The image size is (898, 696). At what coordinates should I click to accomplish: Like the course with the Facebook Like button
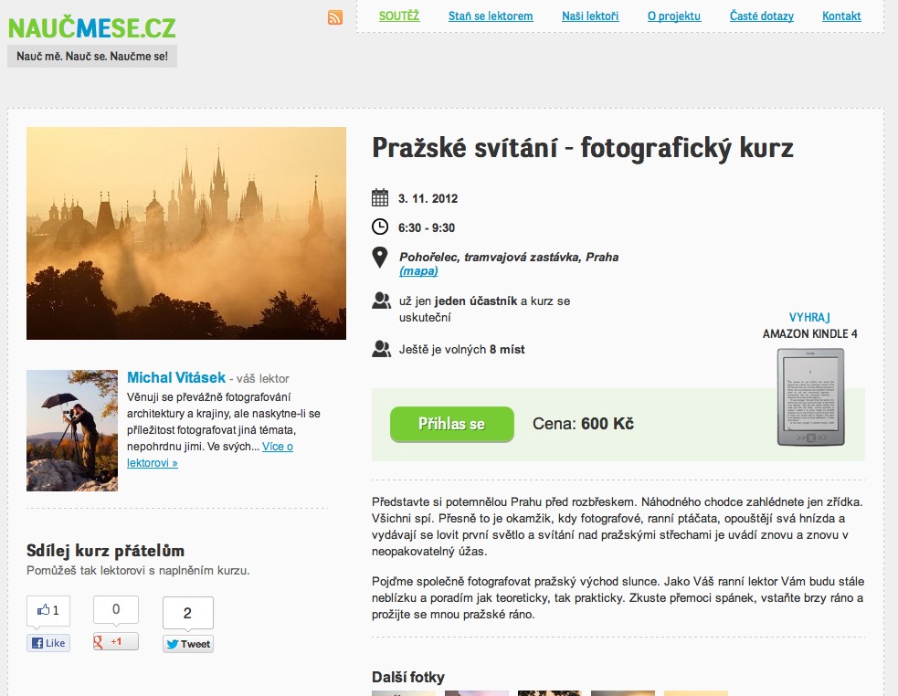[48, 643]
